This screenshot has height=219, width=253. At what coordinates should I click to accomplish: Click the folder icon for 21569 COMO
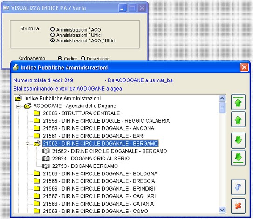37,211
